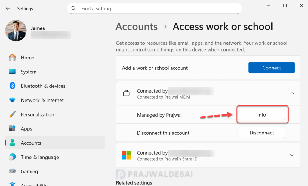Image resolution: width=308 pixels, height=186 pixels.
Task: Click the "Connected to Prajwal MDM" text
Action: tap(163, 97)
